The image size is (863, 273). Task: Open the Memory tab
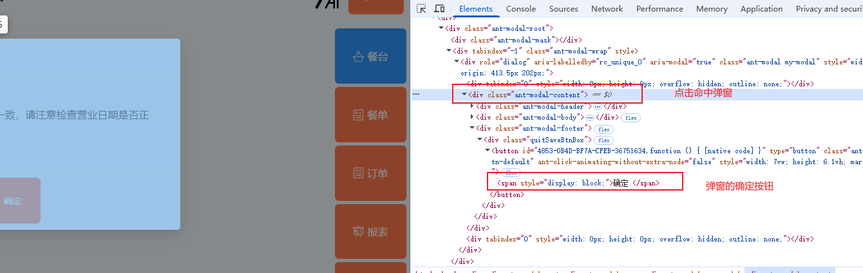click(x=712, y=8)
